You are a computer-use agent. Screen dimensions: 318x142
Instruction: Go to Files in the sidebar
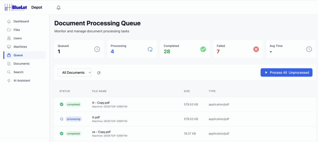(17, 30)
